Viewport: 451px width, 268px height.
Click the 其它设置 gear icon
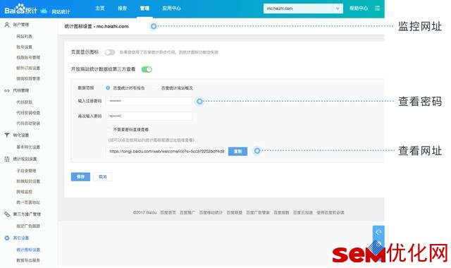tap(7, 238)
